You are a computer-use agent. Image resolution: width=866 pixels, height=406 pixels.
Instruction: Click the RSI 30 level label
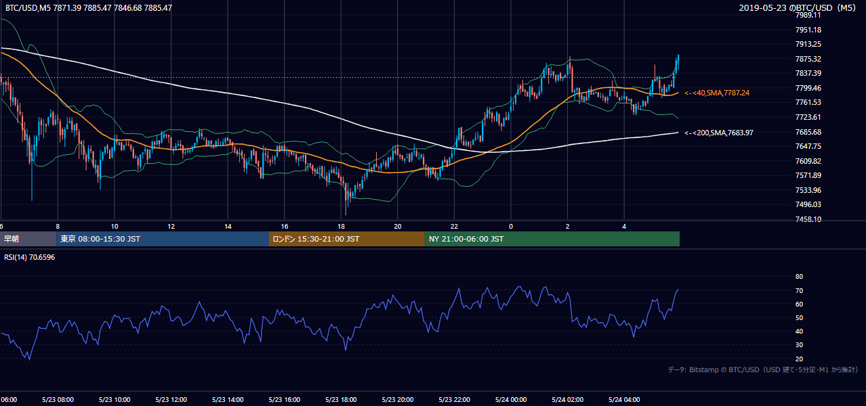(x=799, y=344)
